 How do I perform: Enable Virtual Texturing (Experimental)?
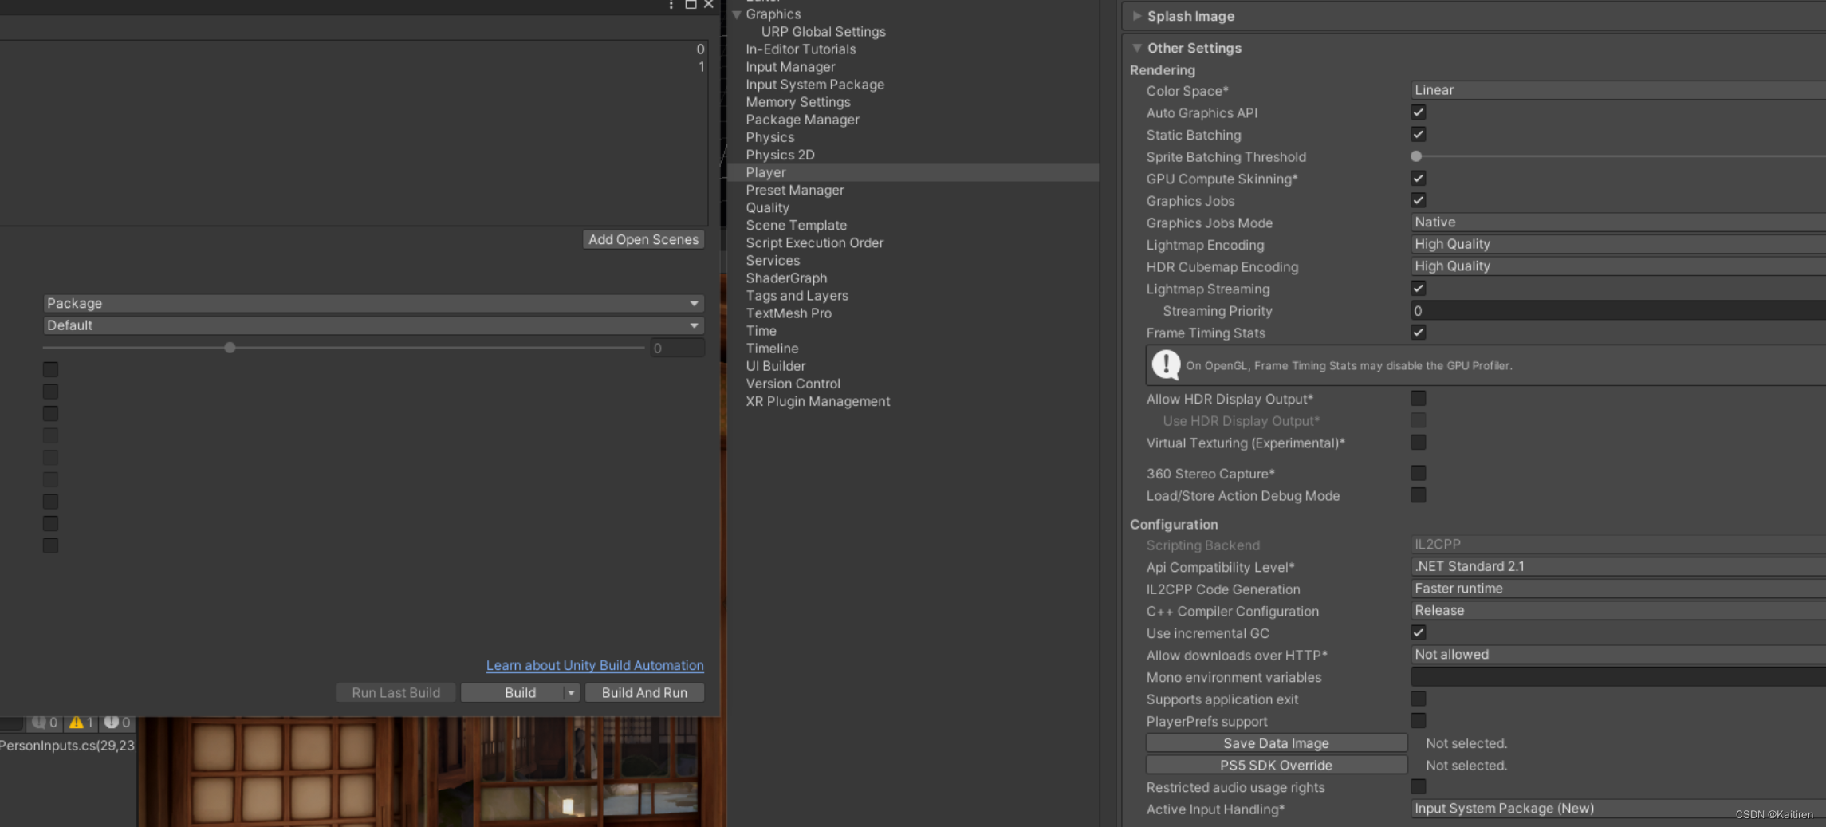point(1418,443)
